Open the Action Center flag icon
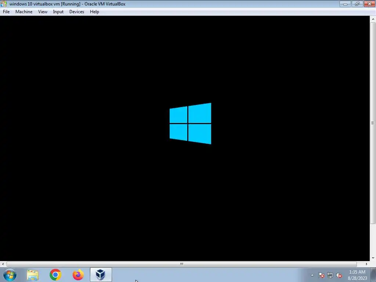The image size is (376, 282). (321, 275)
